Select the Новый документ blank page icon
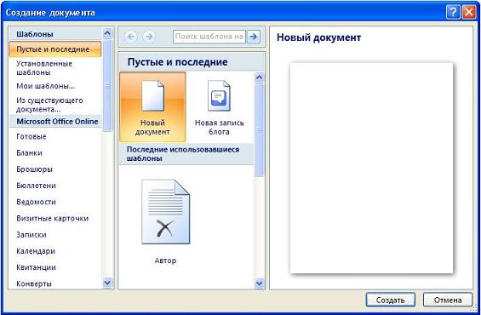Screen dimensions: 481x315 152,106
